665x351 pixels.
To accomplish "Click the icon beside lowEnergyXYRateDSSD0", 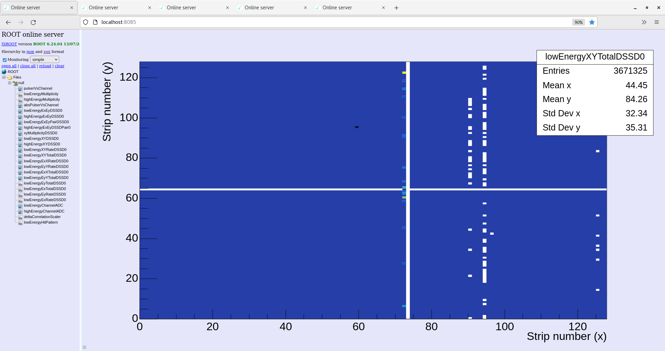I will click(20, 150).
